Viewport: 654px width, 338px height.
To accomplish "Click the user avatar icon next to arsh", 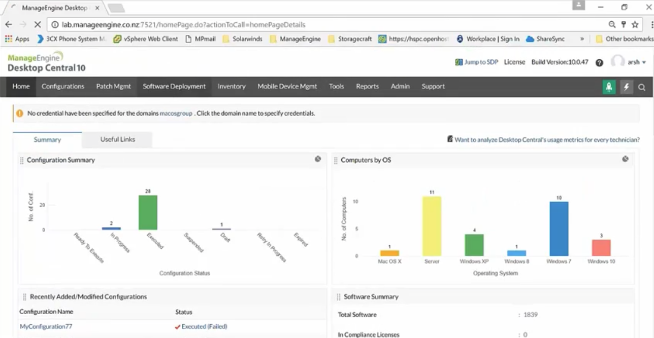I will pos(617,62).
